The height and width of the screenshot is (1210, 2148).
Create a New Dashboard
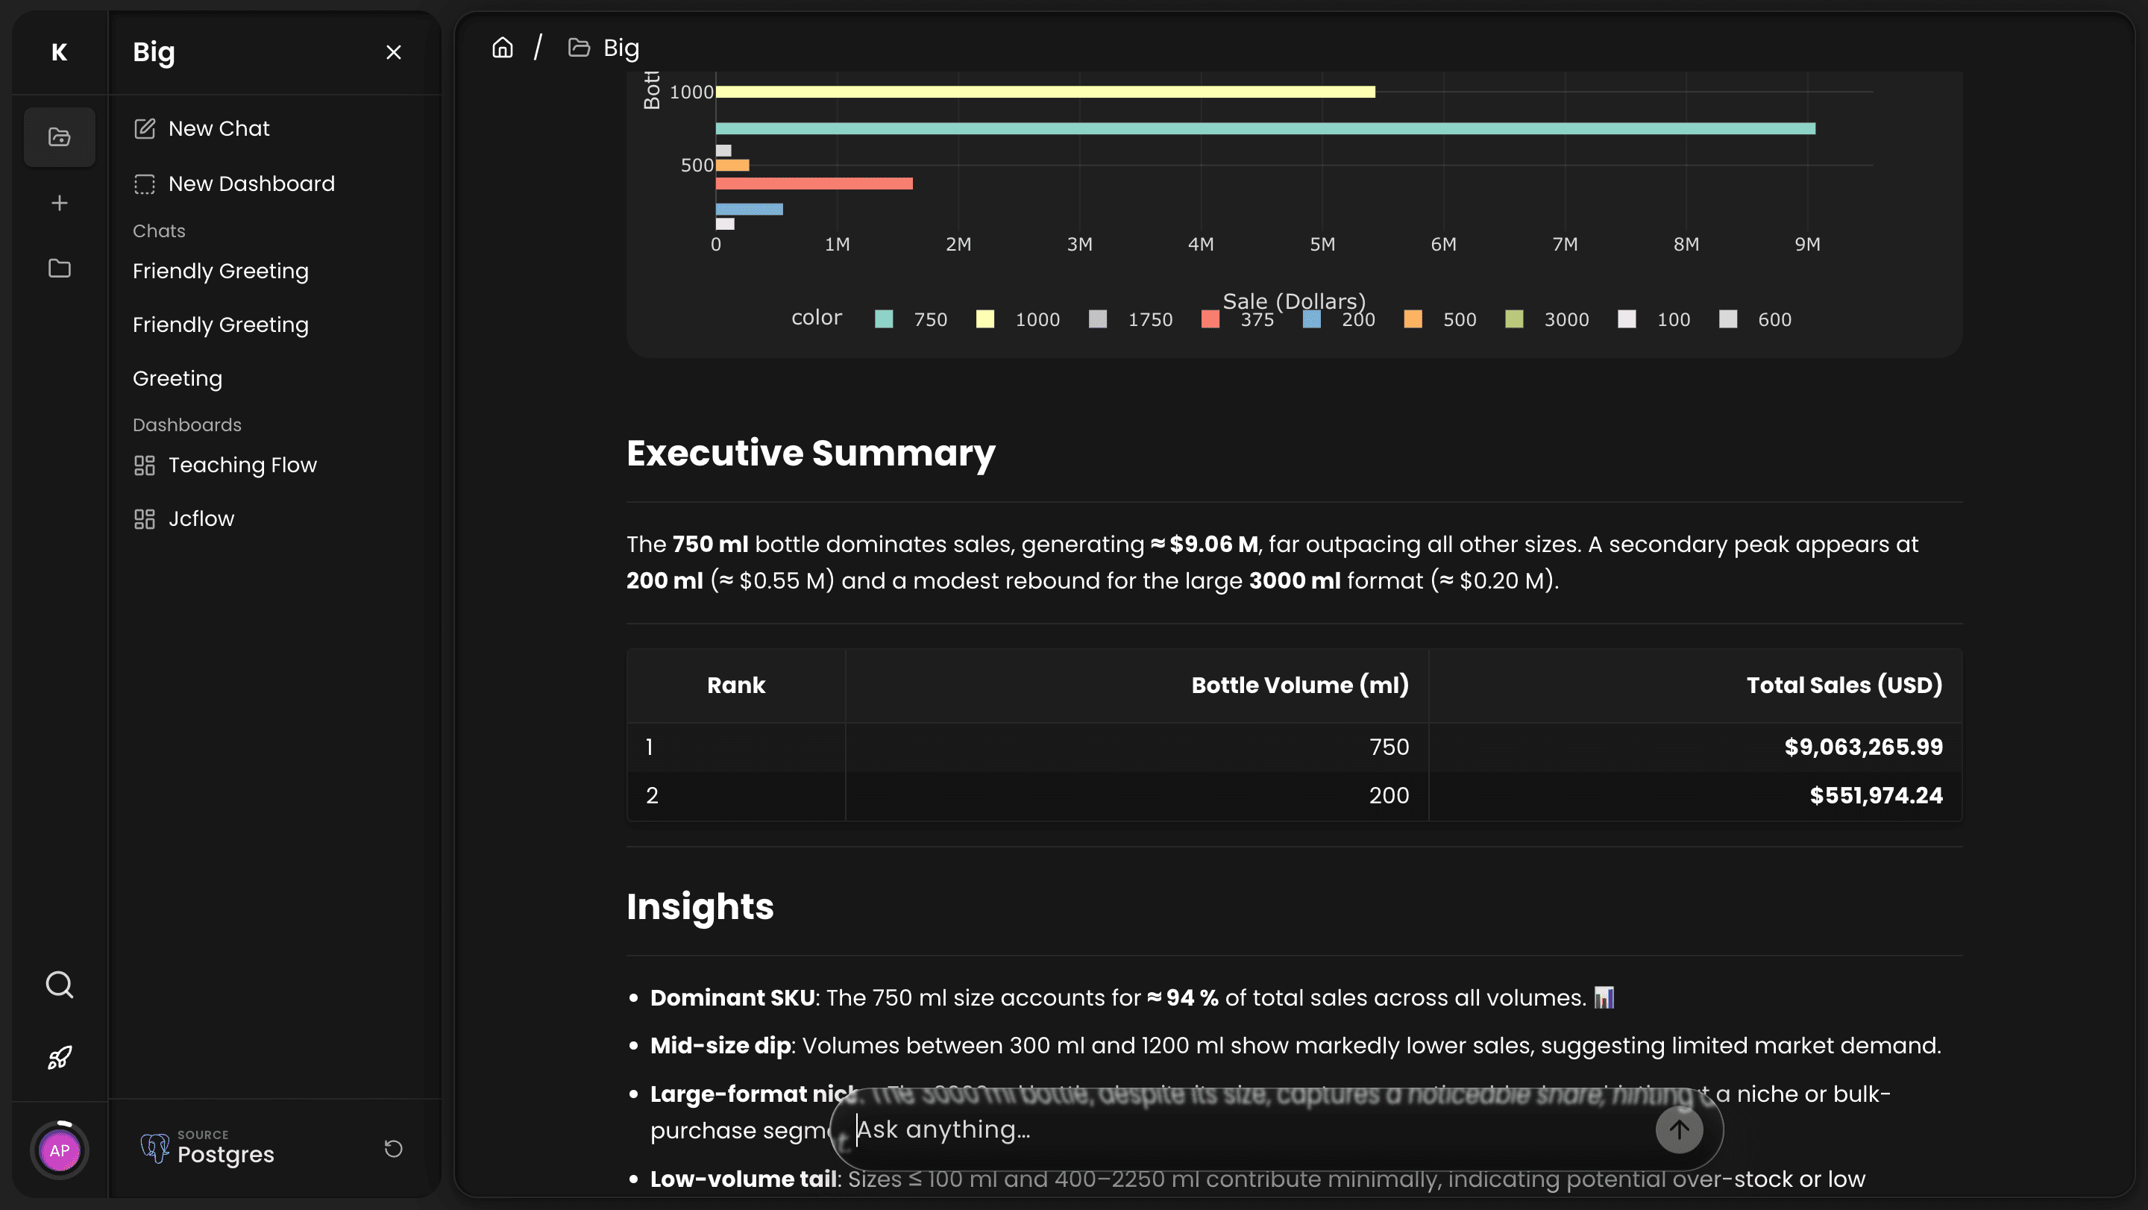(252, 184)
